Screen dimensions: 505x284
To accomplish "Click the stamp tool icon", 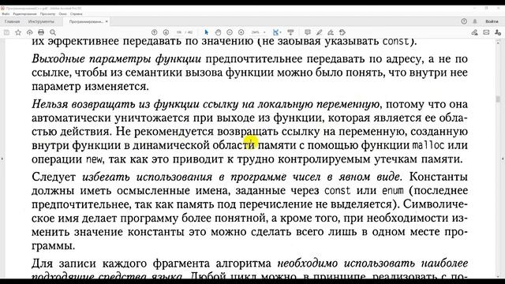I will [342, 32].
